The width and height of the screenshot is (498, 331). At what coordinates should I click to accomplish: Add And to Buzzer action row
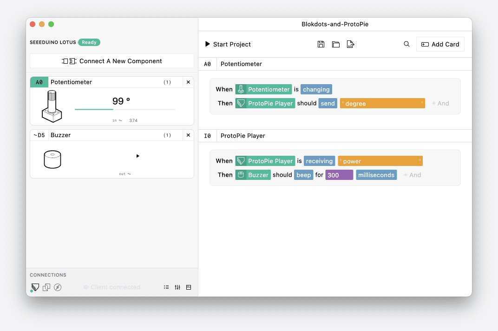(412, 175)
